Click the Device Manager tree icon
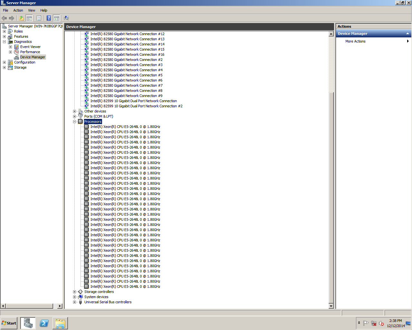The height and width of the screenshot is (330, 412). click(x=16, y=57)
